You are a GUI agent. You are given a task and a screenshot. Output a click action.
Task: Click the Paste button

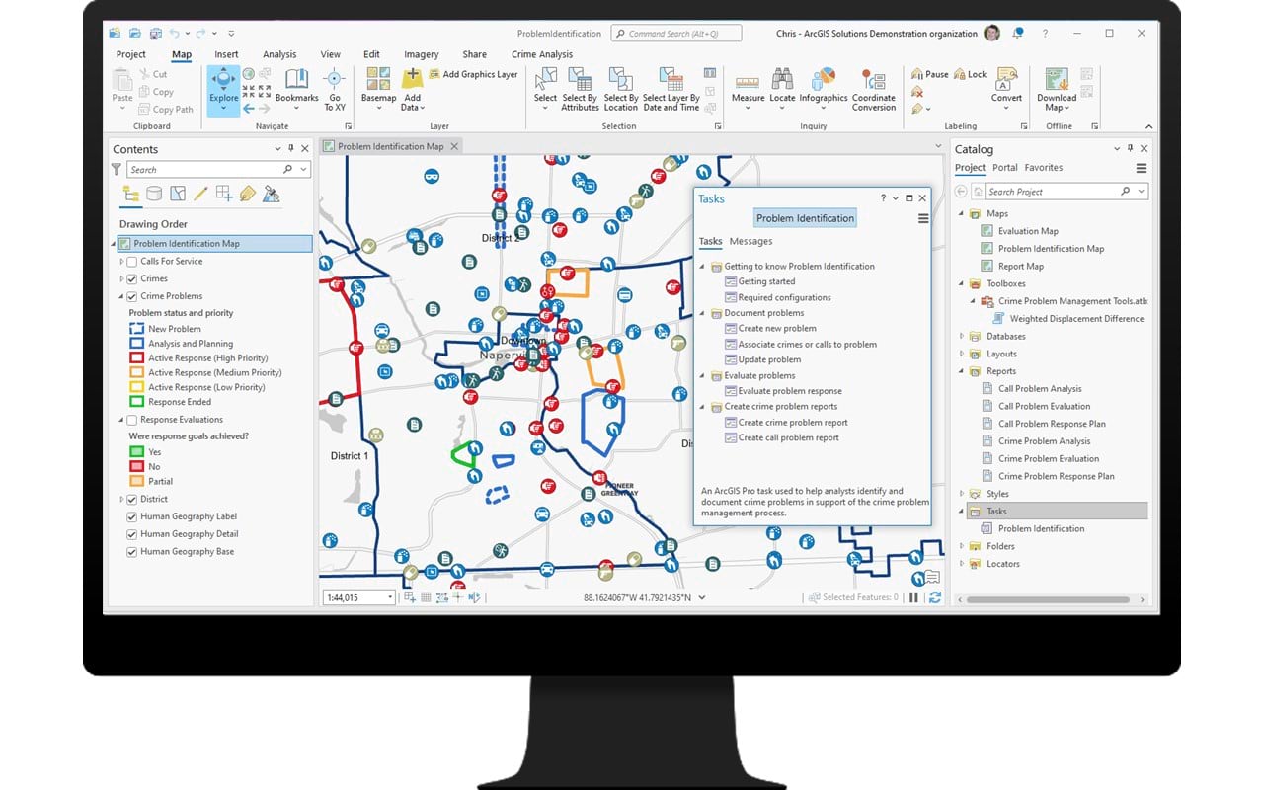tap(122, 87)
